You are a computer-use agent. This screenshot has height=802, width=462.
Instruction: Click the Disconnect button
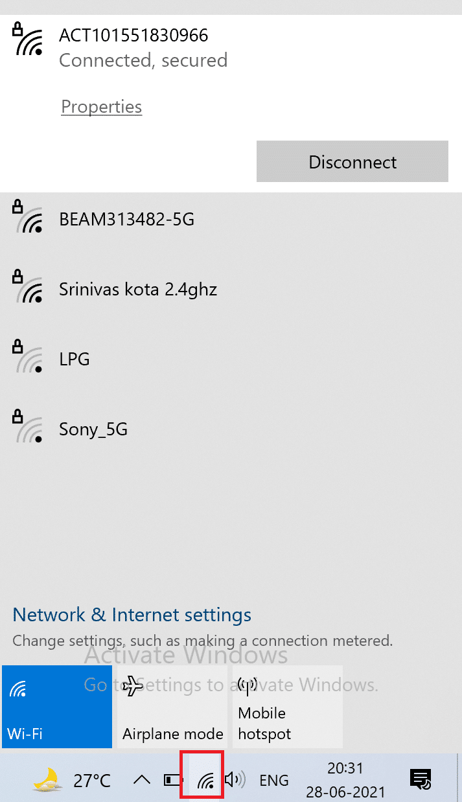[x=352, y=161]
